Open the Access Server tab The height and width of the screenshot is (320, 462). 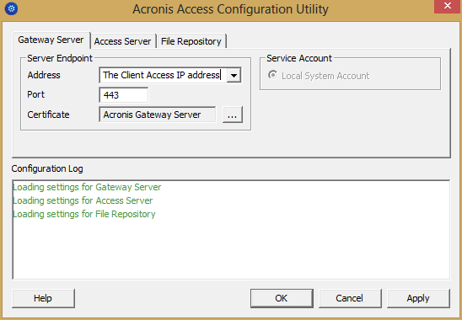122,41
